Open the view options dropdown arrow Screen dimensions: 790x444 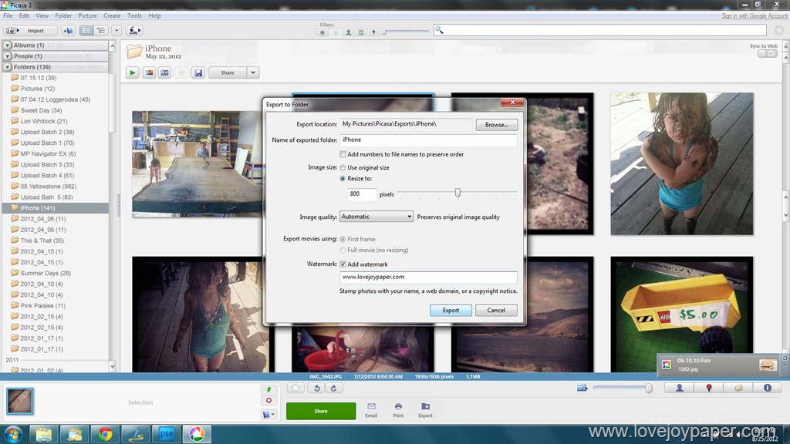(x=116, y=31)
